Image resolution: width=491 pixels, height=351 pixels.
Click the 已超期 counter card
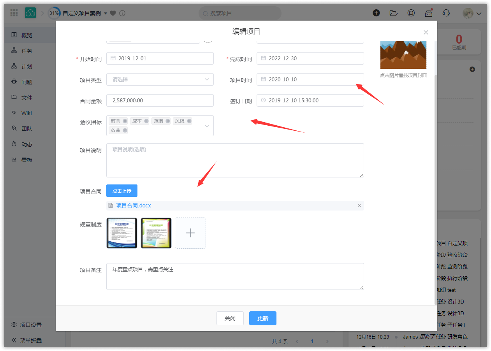[459, 42]
